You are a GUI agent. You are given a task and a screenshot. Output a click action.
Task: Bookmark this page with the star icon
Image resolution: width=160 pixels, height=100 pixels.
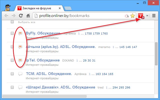pyautogui.click(x=132, y=16)
